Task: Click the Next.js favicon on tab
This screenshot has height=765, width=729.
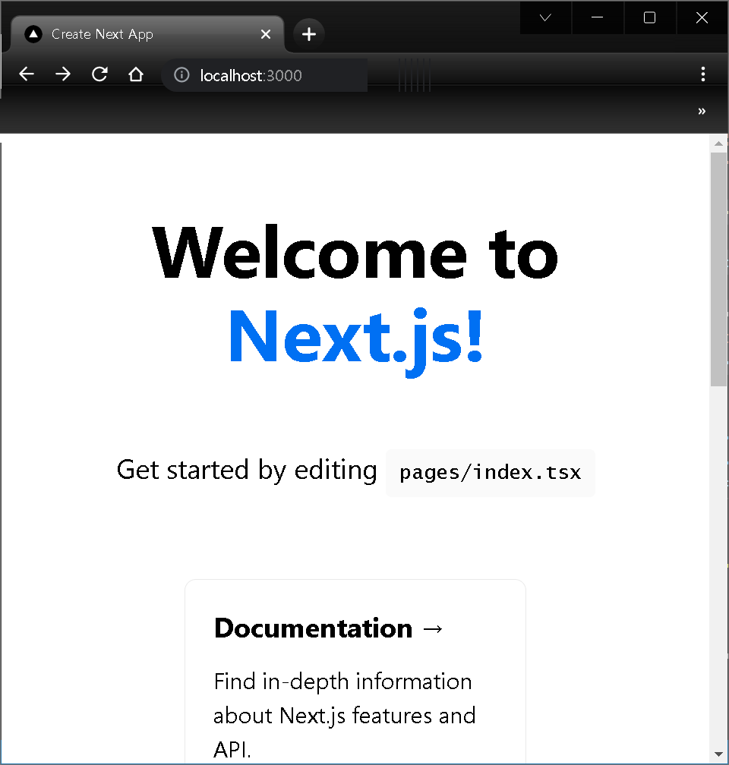Action: click(33, 34)
